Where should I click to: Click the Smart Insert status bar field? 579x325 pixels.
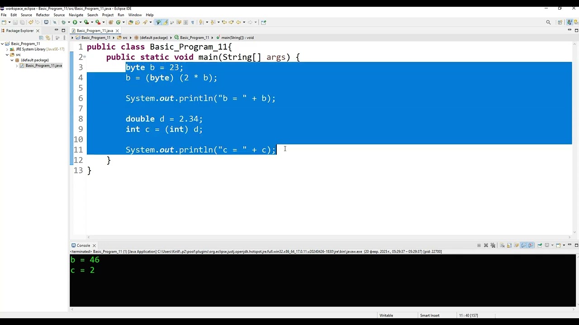(x=429, y=316)
